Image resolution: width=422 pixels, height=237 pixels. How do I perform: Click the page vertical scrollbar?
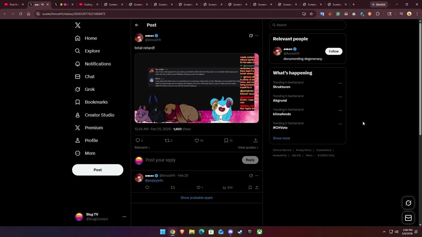420,79
